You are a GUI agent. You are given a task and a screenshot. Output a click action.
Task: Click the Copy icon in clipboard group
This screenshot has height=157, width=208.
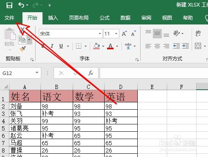[x=22, y=40]
